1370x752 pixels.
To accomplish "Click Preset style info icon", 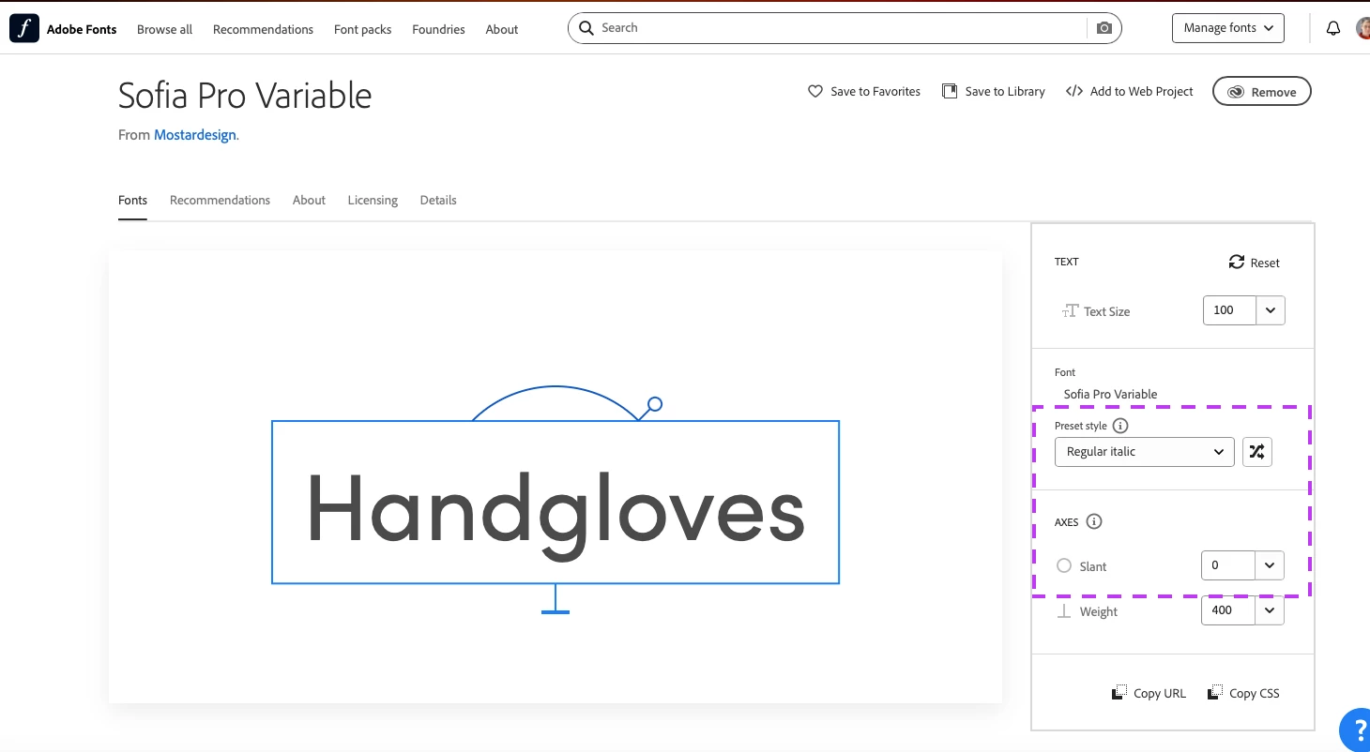I will 1120,426.
